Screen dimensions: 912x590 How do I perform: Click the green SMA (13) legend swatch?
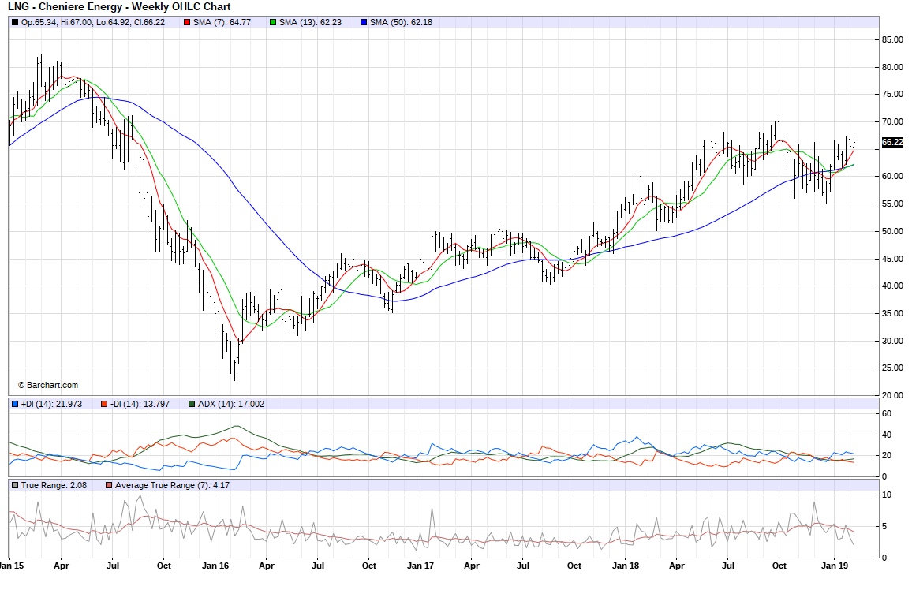coord(272,22)
